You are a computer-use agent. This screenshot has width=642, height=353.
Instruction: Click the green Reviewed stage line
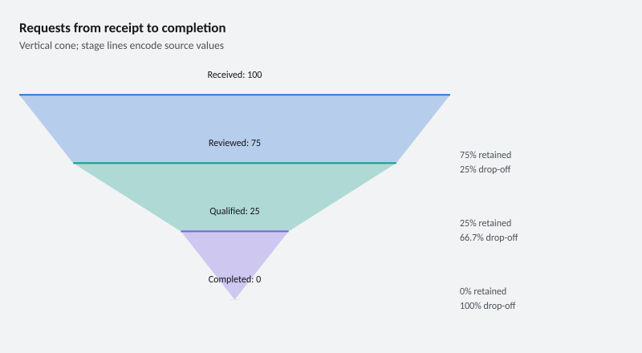pos(234,163)
